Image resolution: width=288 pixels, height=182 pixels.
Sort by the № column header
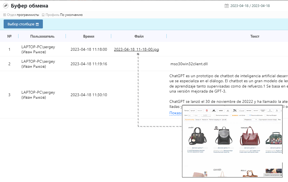pyautogui.click(x=9, y=36)
